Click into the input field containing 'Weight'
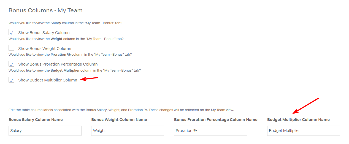 coord(128,131)
